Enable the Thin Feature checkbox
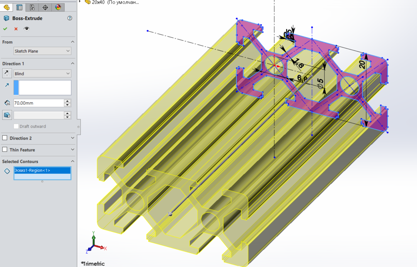The image size is (417, 267). pos(4,150)
